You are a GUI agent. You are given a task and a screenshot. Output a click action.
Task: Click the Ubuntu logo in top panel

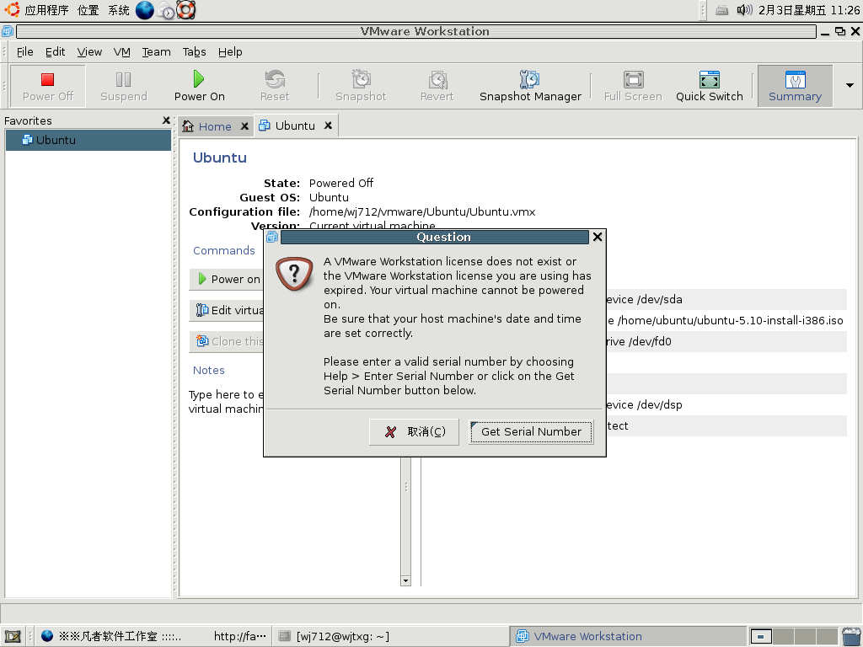[x=12, y=9]
